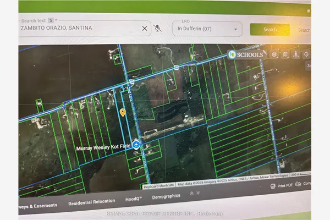Image resolution: width=330 pixels, height=220 pixels.
Task: Click the orange property pin marker
Action: click(x=123, y=112)
